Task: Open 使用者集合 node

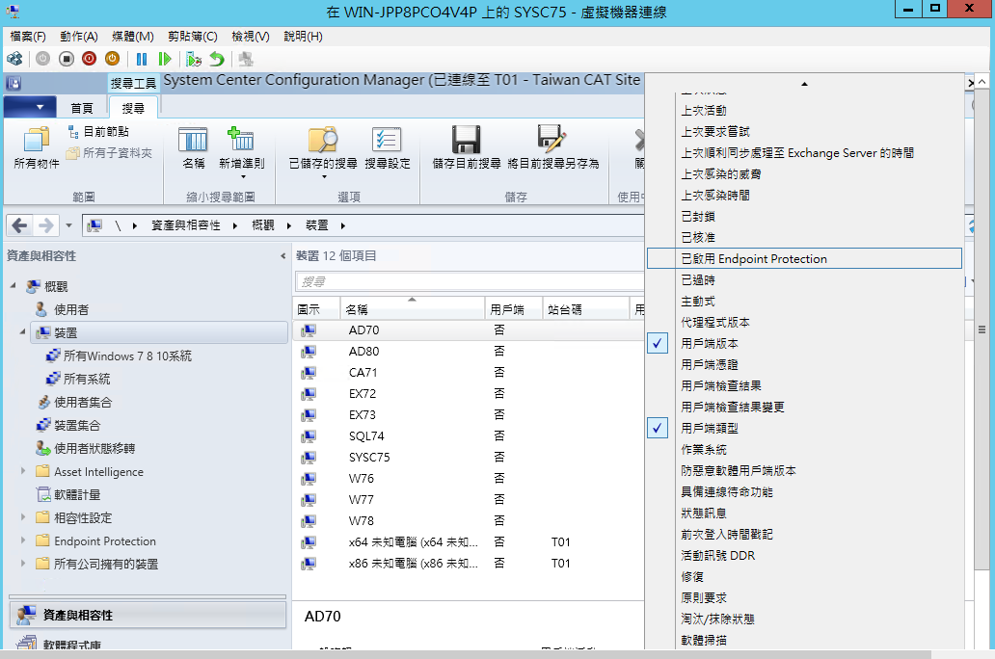Action: (83, 402)
